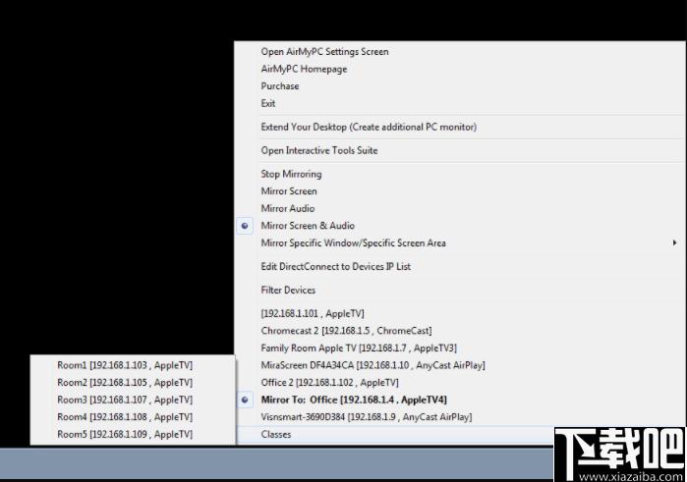687x482 pixels.
Task: Pick MiraScreen DF4A34CA AnyCast device
Action: click(x=372, y=365)
